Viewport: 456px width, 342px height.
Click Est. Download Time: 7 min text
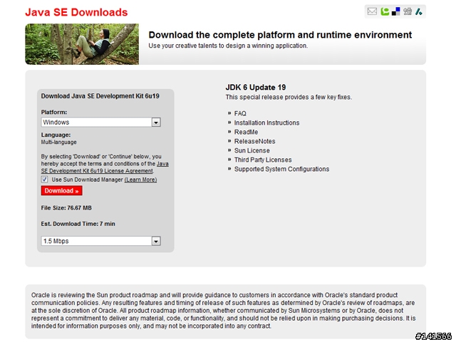(78, 224)
